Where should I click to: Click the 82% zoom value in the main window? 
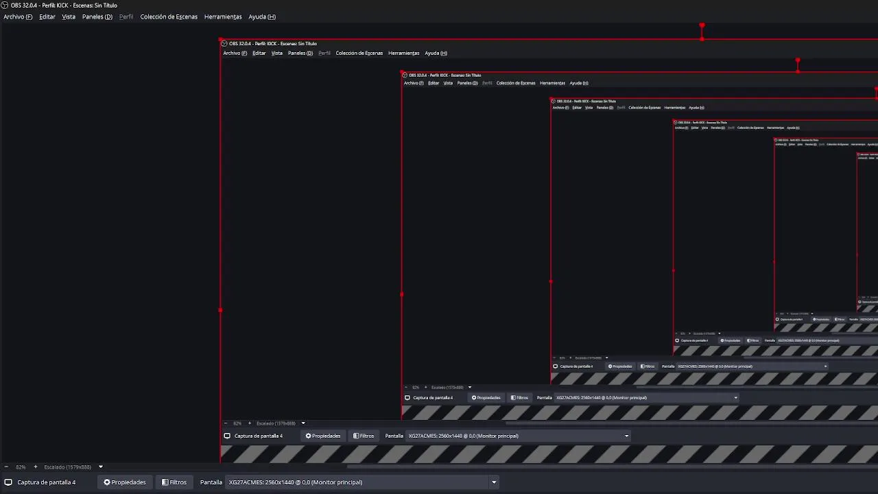(21, 467)
